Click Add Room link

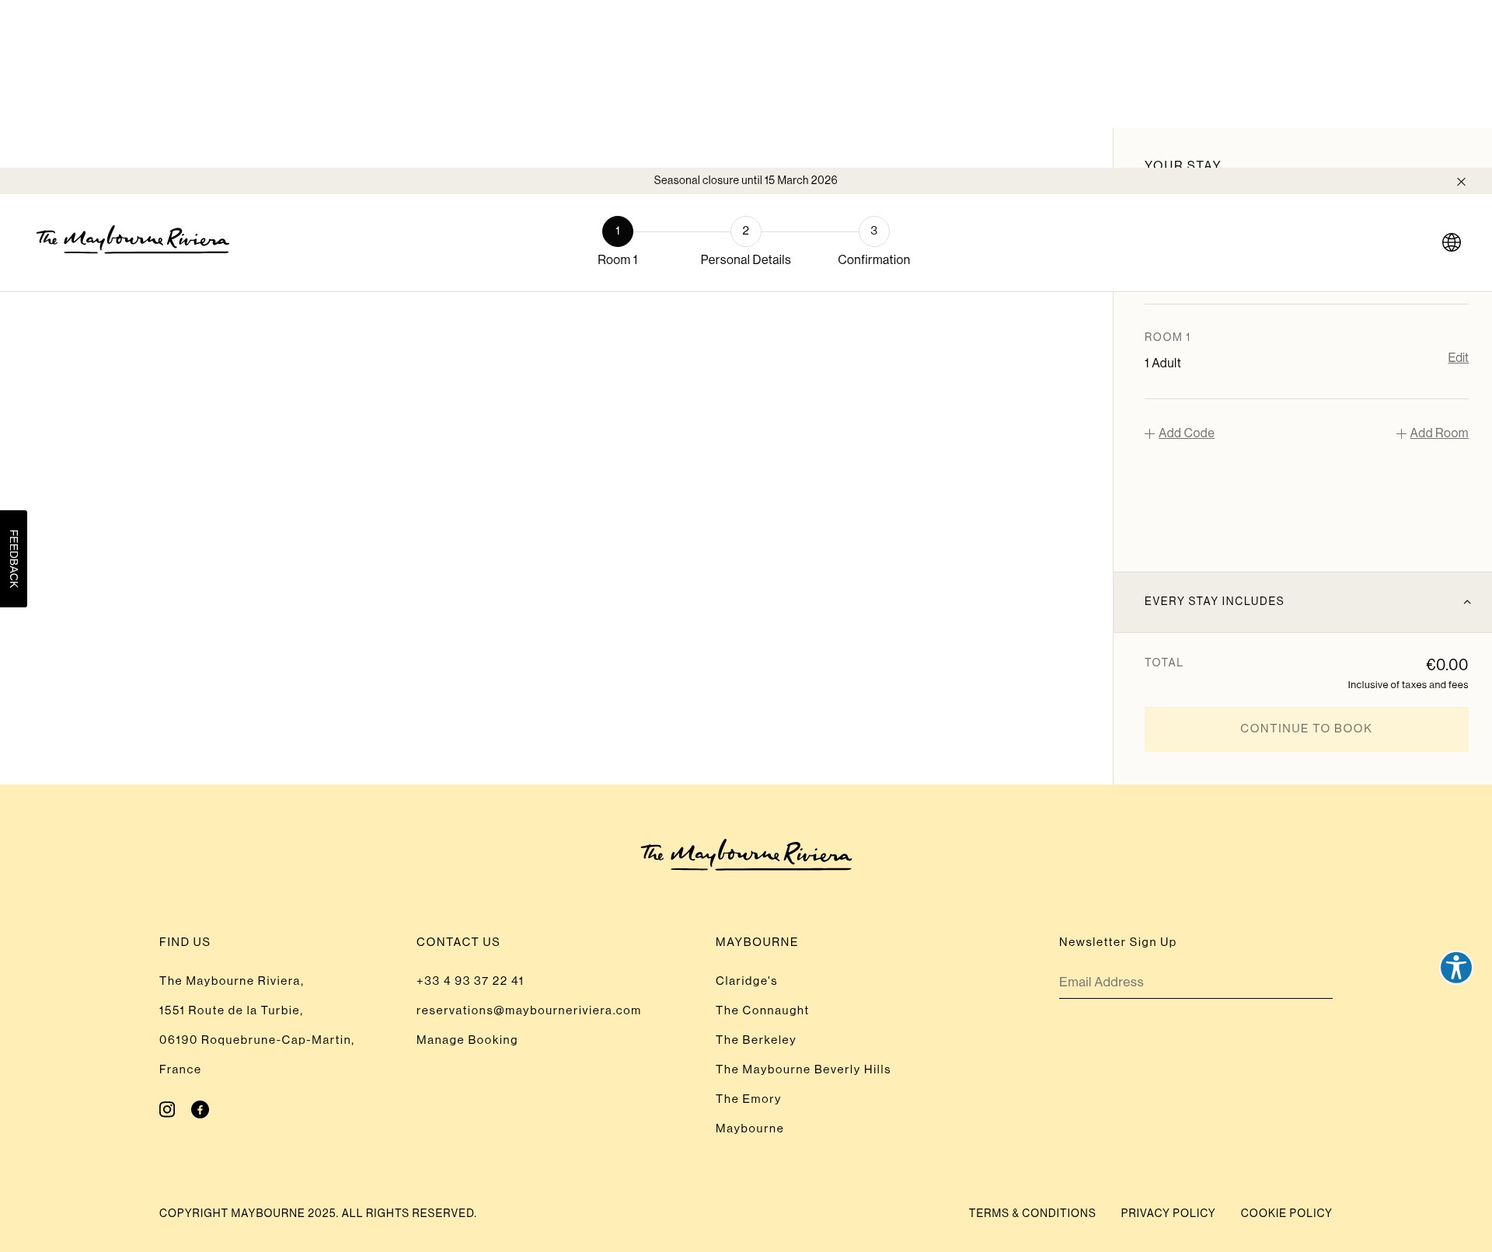(1438, 433)
